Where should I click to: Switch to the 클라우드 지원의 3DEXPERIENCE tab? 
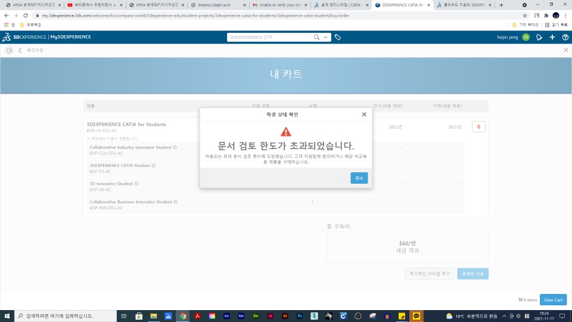464,5
